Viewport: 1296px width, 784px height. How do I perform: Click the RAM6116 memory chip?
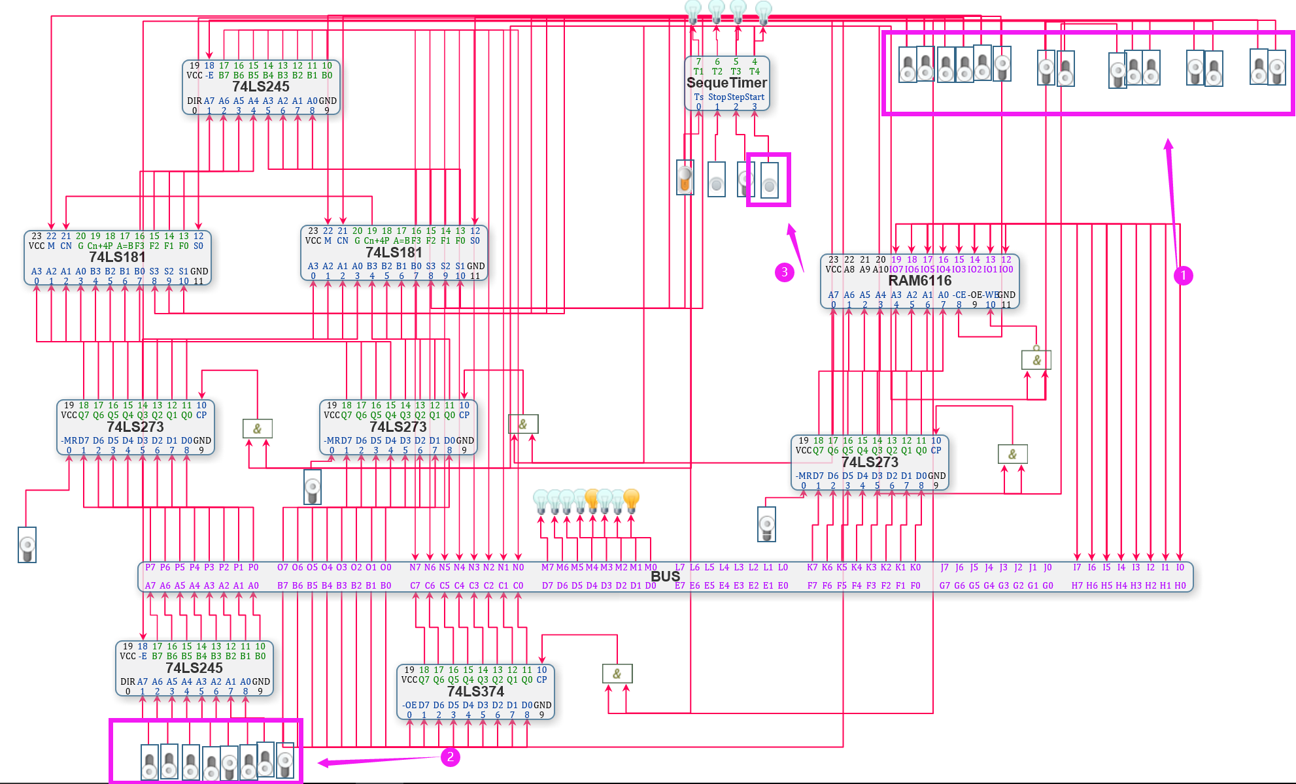point(919,280)
